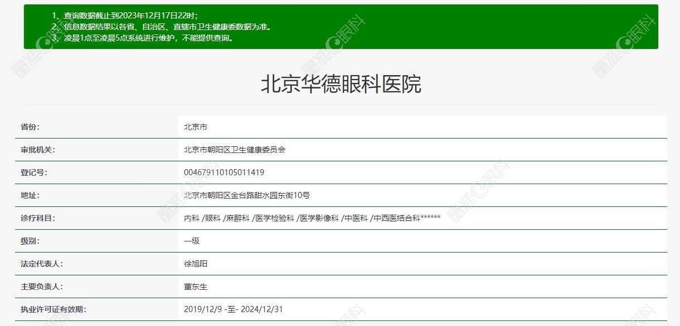The height and width of the screenshot is (326, 680).
Task: Click the hospital title 北京华德眼科医院
Action: coord(341,84)
